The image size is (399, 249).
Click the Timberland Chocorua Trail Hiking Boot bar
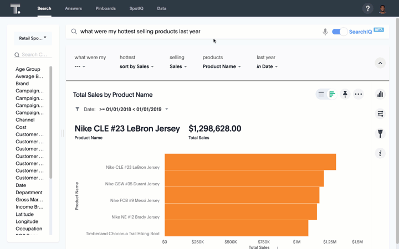point(237,228)
